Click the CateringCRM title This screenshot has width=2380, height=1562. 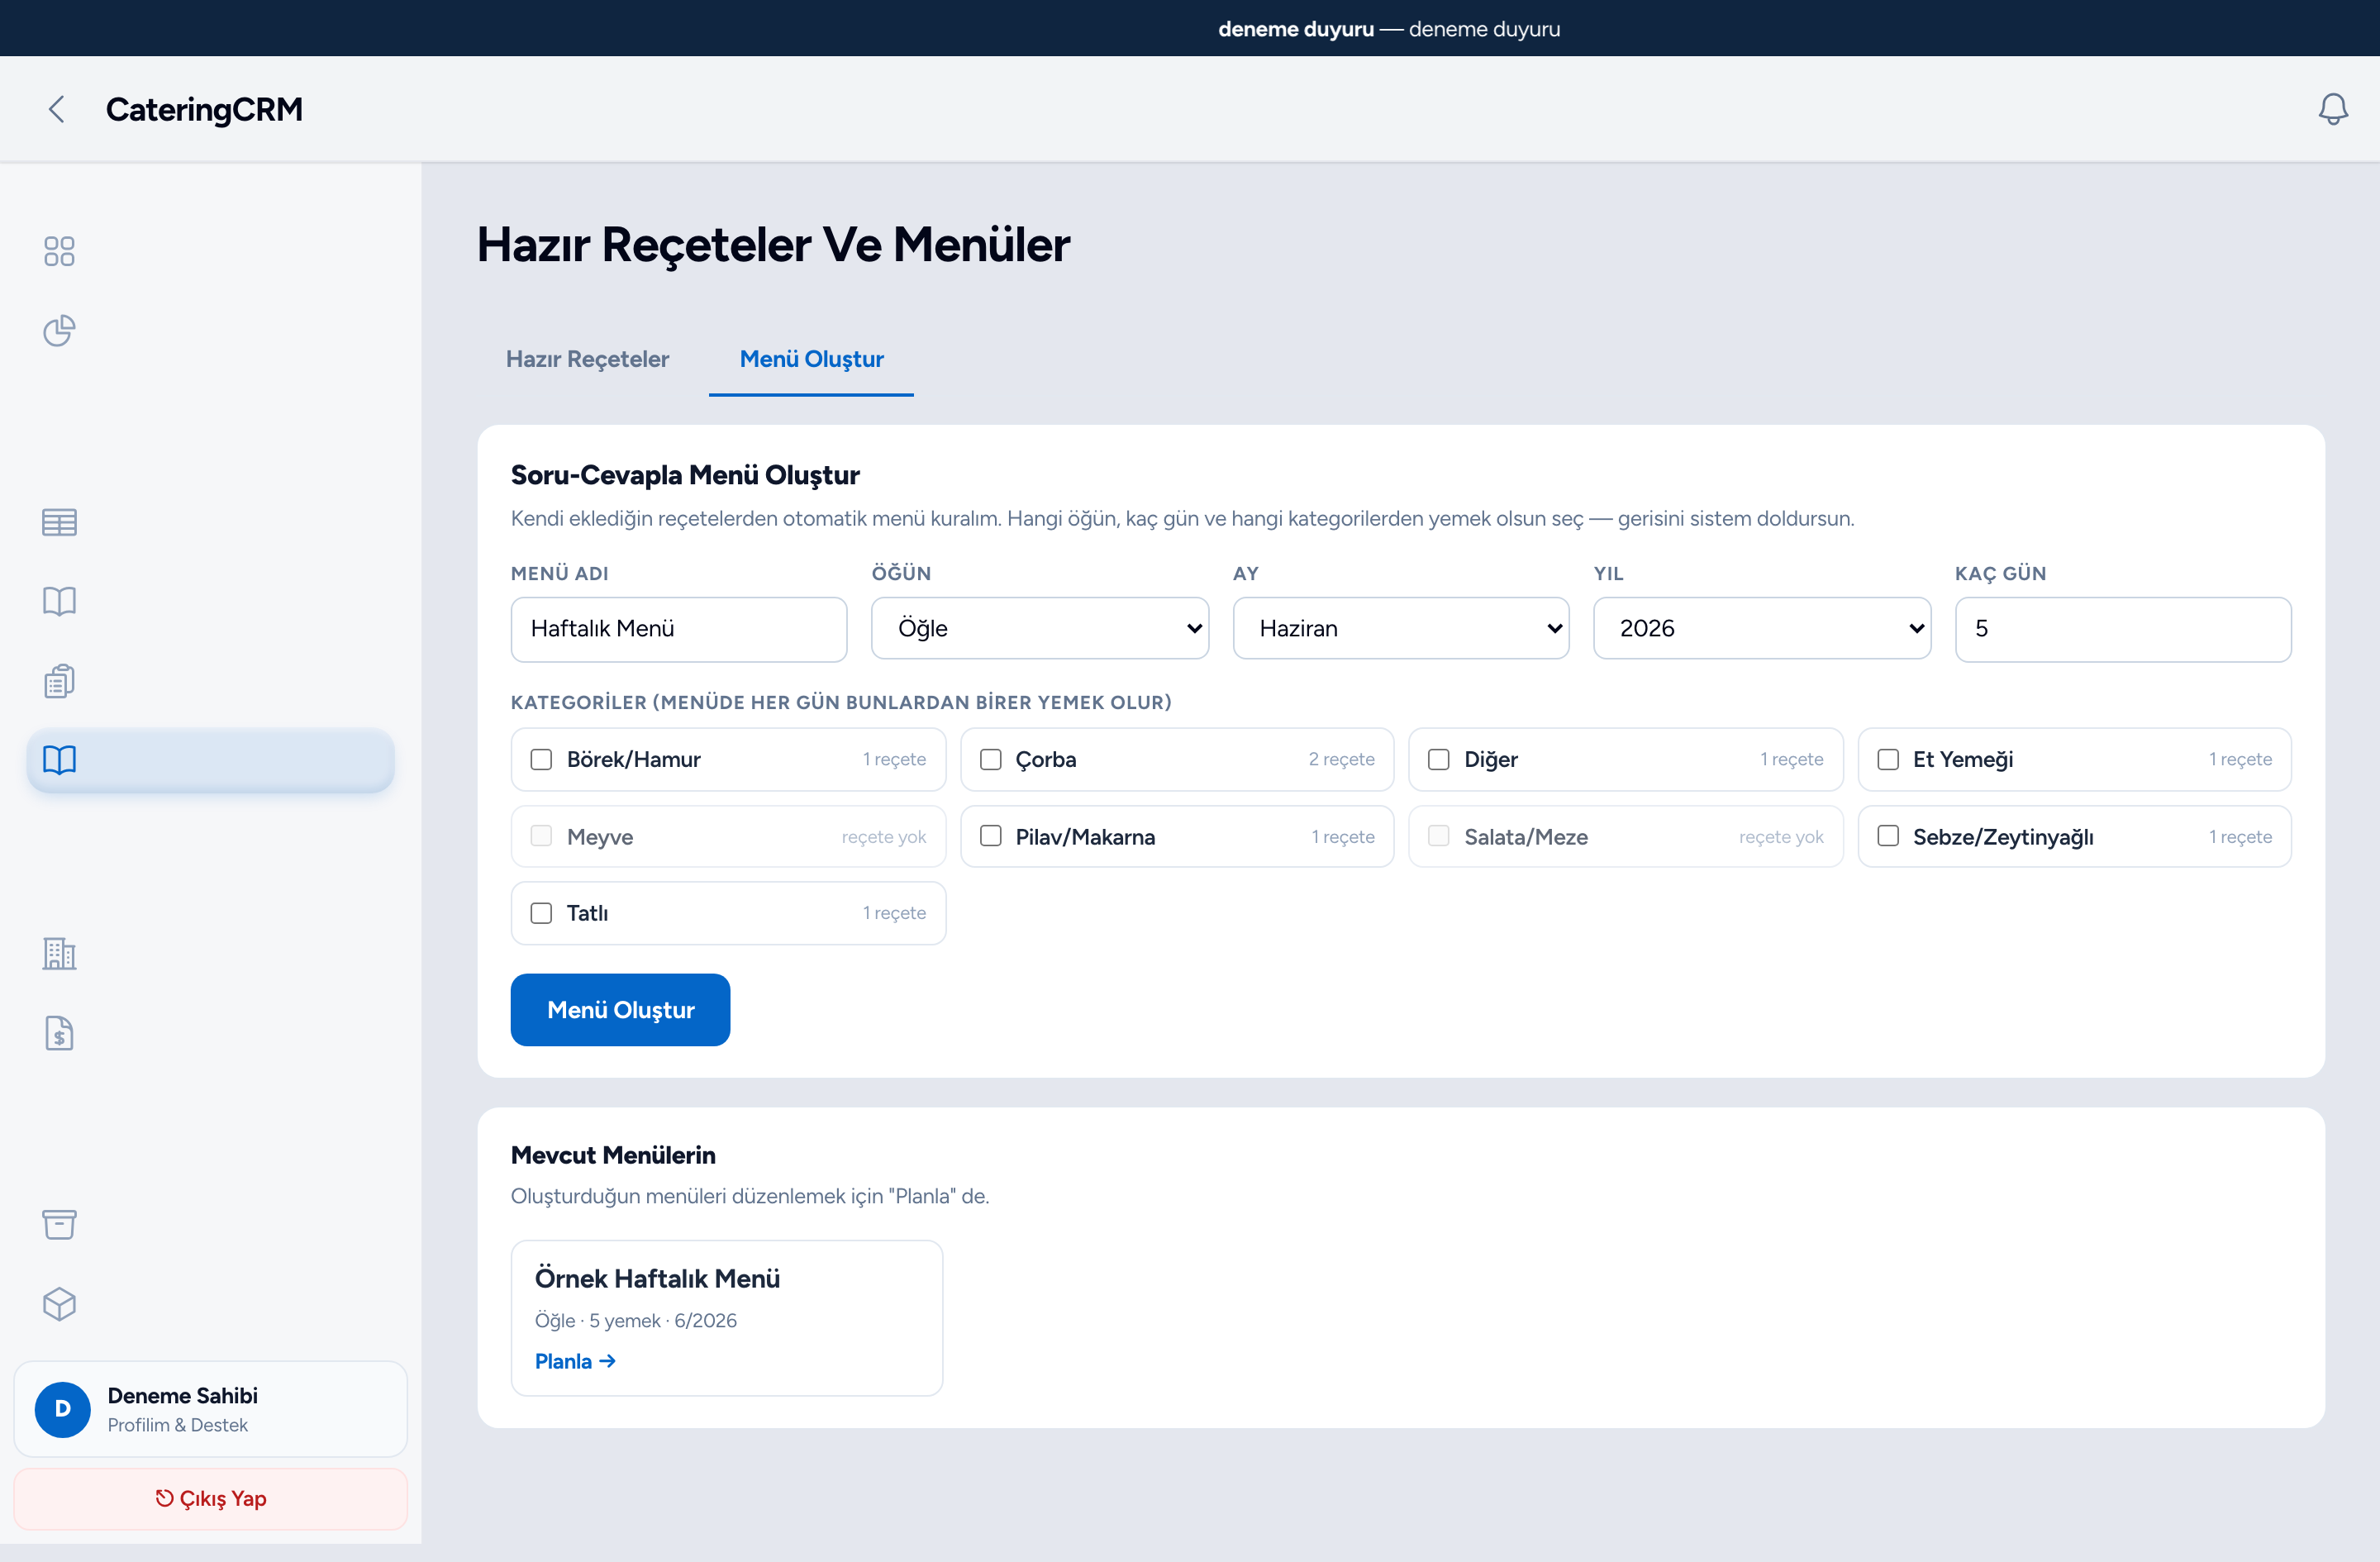[x=204, y=109]
